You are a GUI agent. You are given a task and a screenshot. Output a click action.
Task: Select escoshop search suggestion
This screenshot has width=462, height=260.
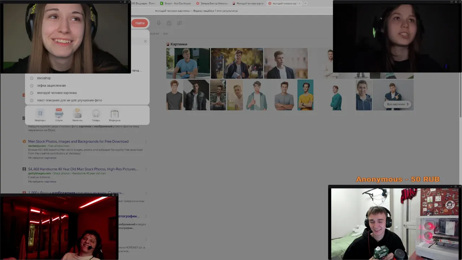(44, 78)
